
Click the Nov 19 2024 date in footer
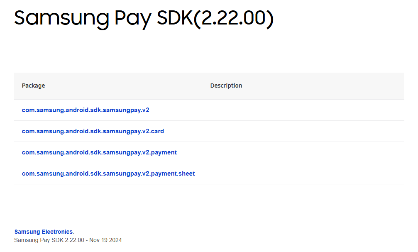[x=105, y=240]
